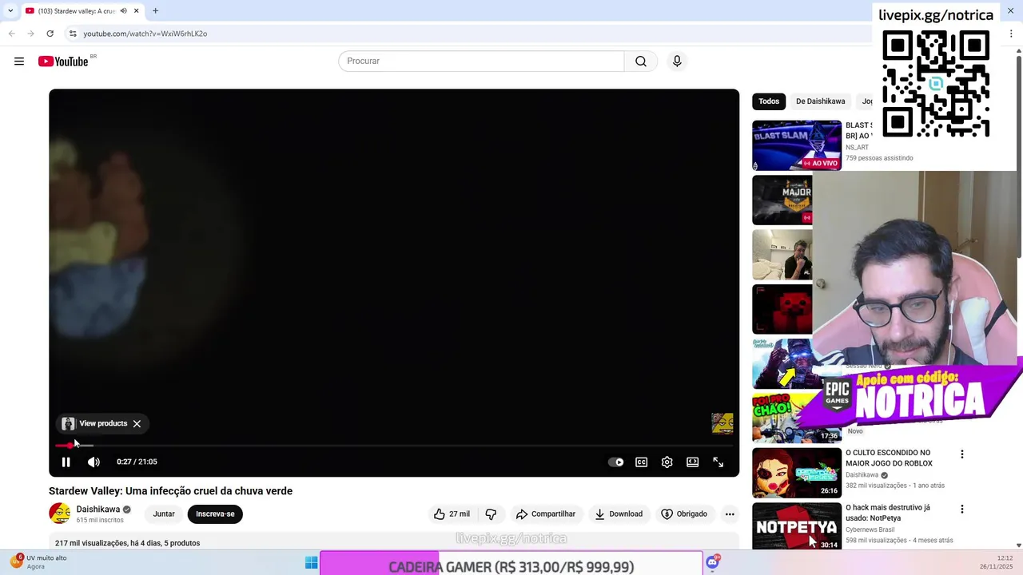Click the Download button
1023x575 pixels.
point(619,514)
